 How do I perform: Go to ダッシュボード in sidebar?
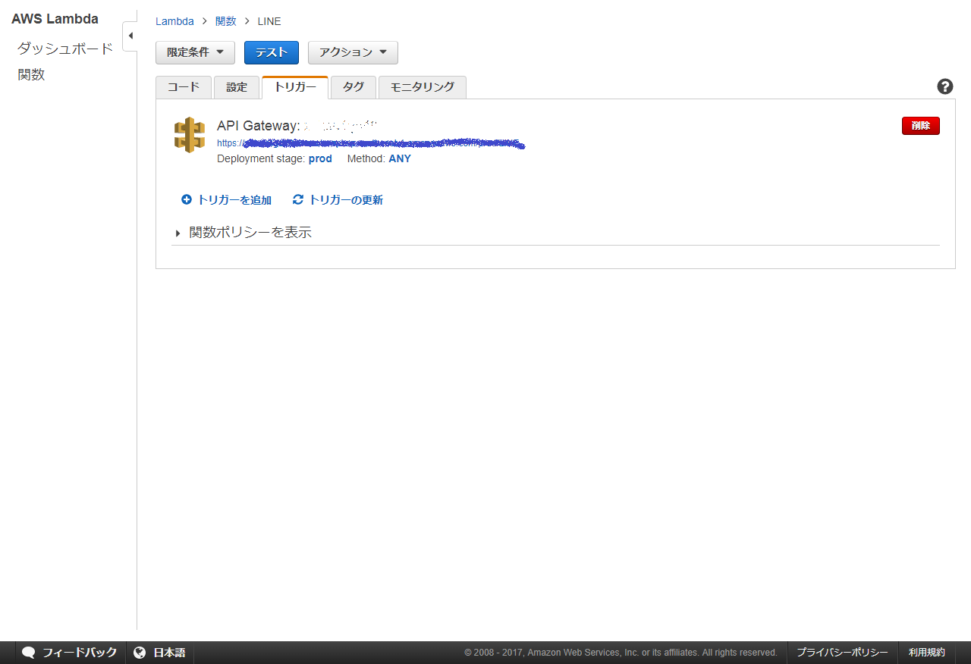click(x=65, y=49)
